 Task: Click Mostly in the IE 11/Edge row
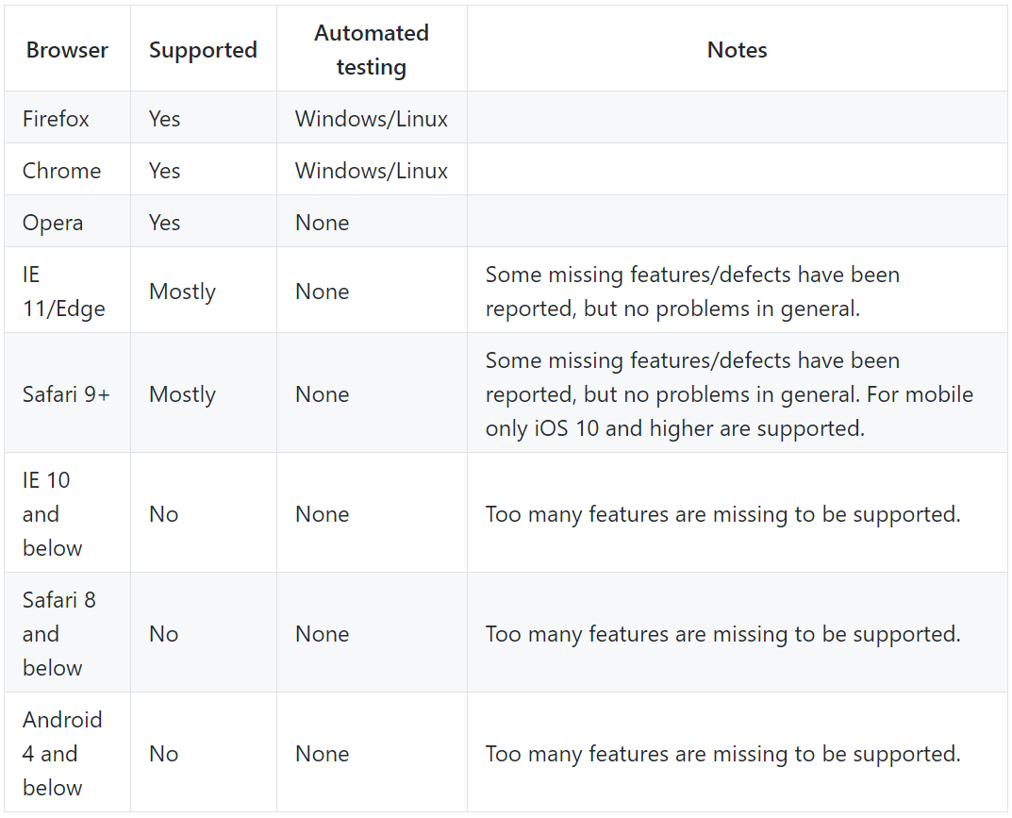coord(182,292)
